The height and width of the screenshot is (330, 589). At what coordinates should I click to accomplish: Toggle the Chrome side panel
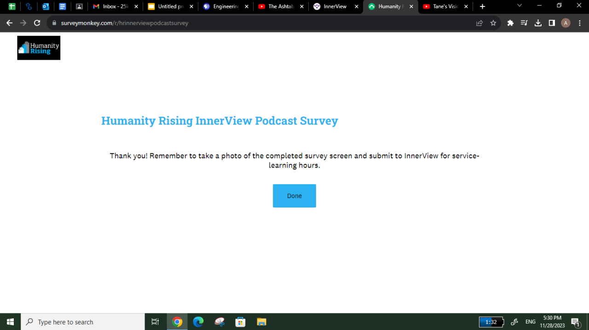[552, 23]
